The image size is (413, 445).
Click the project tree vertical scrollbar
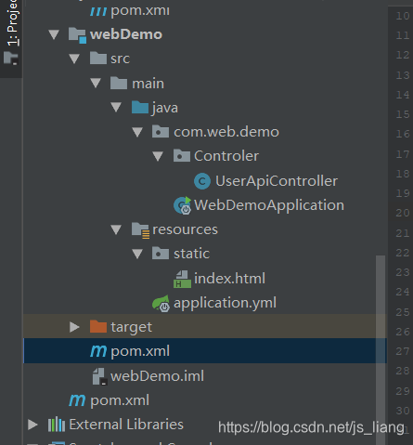pyautogui.click(x=381, y=350)
